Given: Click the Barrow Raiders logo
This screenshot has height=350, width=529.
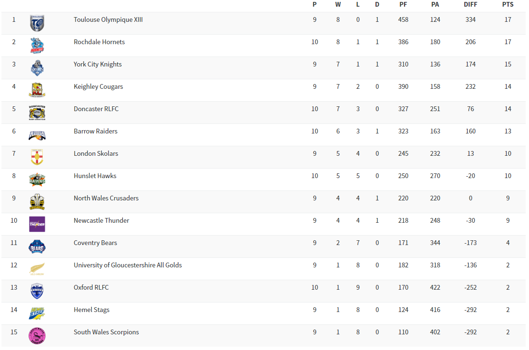Looking at the screenshot, I should pos(37,134).
